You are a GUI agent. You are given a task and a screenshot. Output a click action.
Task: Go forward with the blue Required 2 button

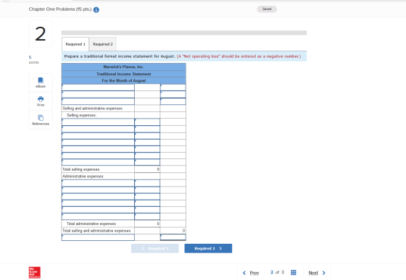pyautogui.click(x=208, y=248)
